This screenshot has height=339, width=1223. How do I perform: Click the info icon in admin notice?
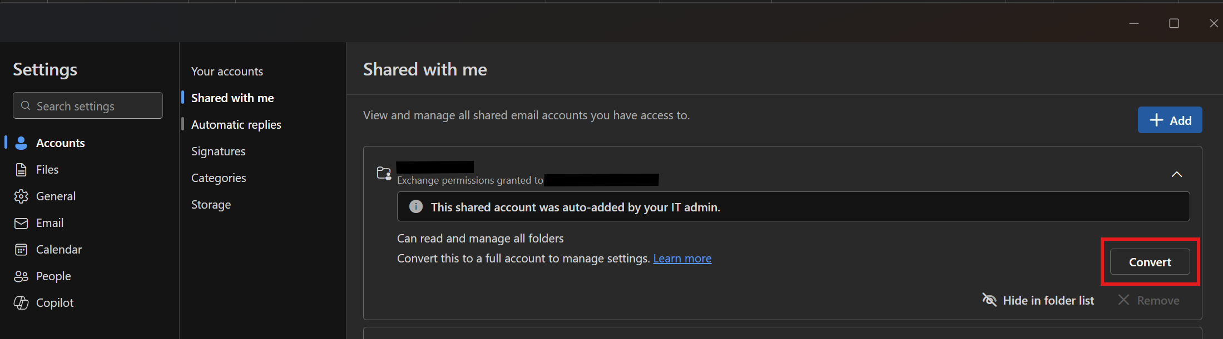click(416, 206)
